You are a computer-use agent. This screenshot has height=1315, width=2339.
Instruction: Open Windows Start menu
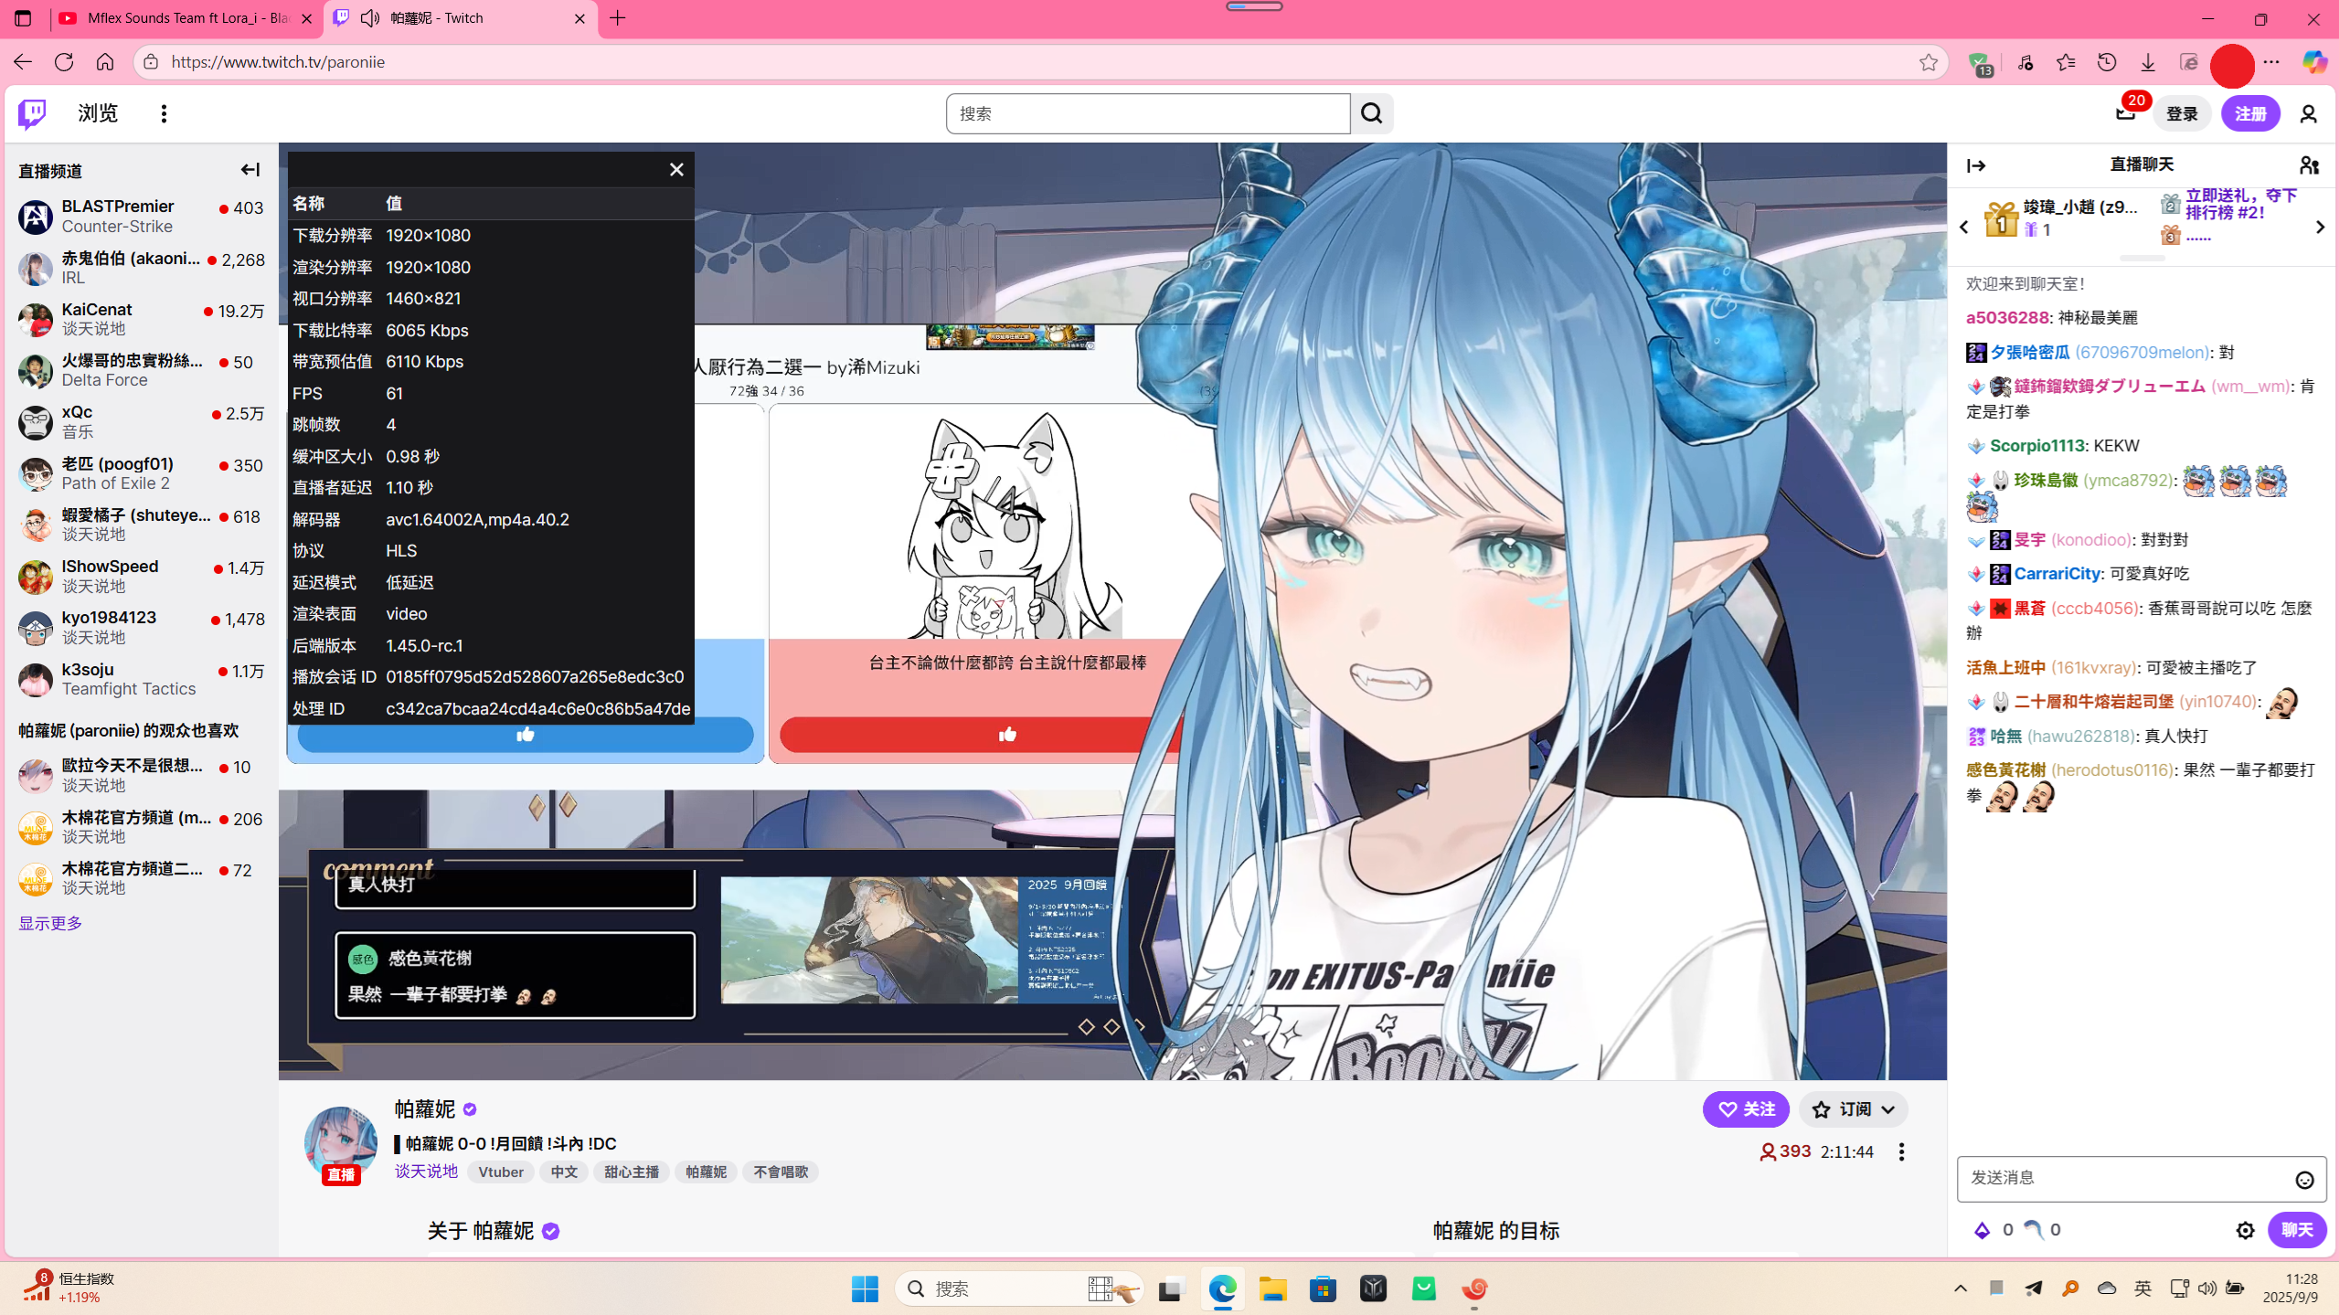[x=864, y=1288]
